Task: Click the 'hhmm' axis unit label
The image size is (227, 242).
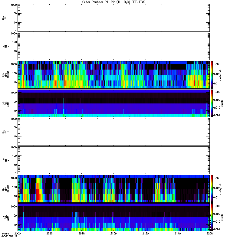Action: 5,234
